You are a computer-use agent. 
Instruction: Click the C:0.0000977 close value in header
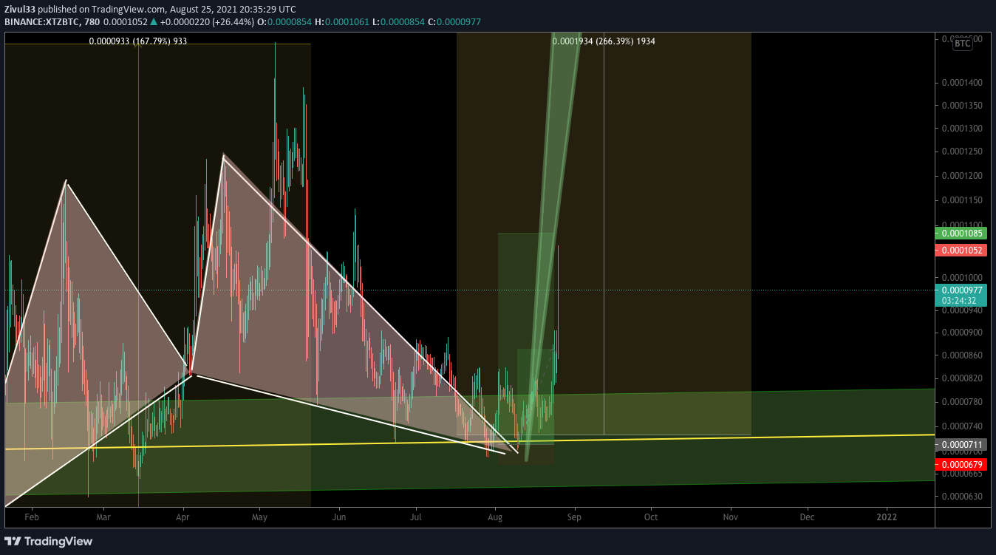(x=454, y=22)
